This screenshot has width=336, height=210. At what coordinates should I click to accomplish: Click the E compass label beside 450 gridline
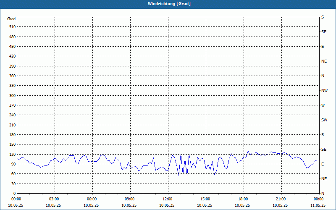(323, 47)
